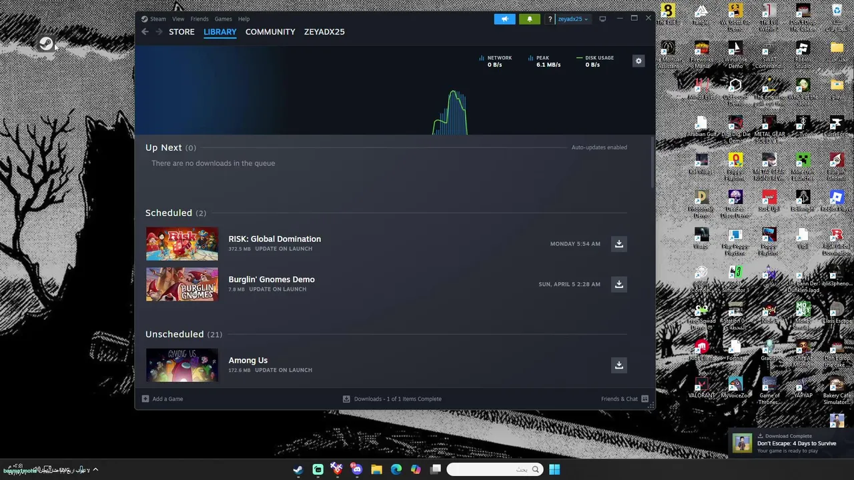Click the Unscheduled section heading
854x480 pixels.
point(175,334)
